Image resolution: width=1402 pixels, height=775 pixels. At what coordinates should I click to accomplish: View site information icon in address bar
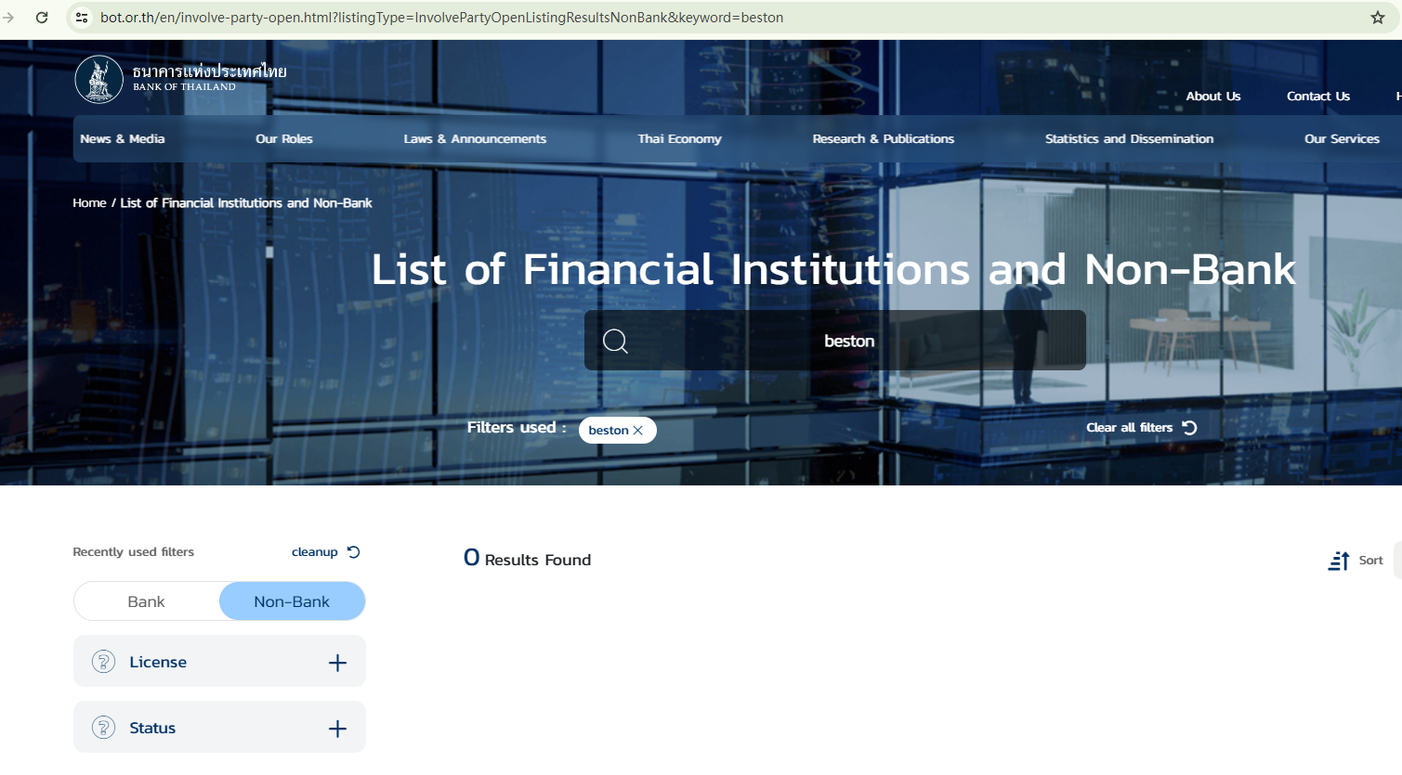click(x=82, y=18)
